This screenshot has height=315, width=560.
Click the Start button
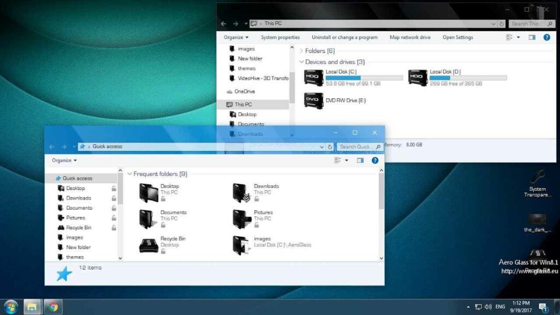coord(10,306)
